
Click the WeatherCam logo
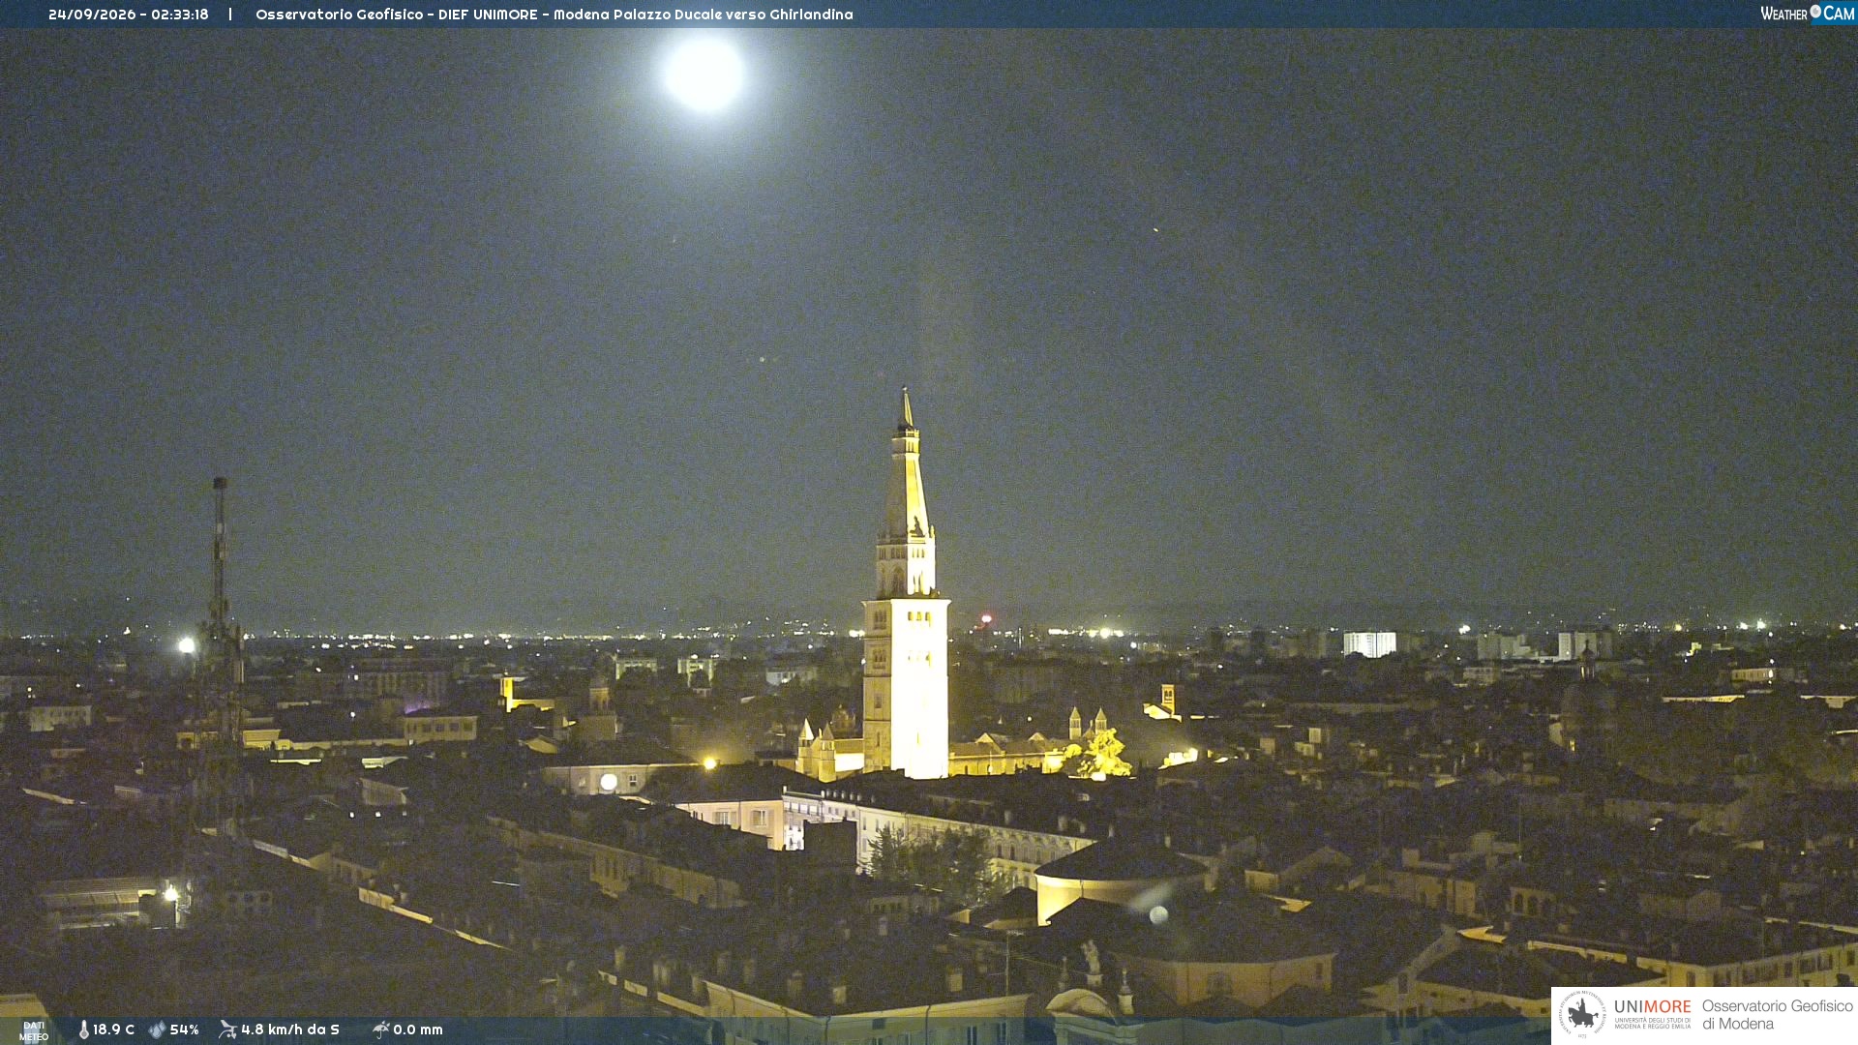click(x=1807, y=13)
